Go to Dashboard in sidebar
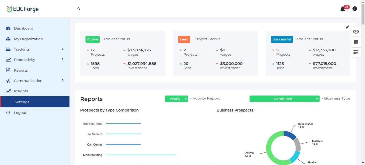The width and height of the screenshot is (365, 165). tap(24, 28)
